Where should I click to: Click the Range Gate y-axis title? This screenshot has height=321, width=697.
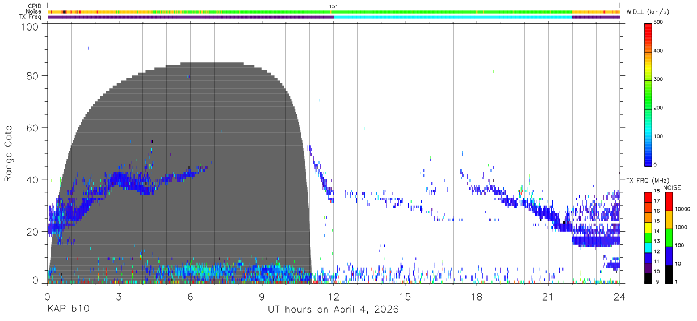tap(9, 153)
